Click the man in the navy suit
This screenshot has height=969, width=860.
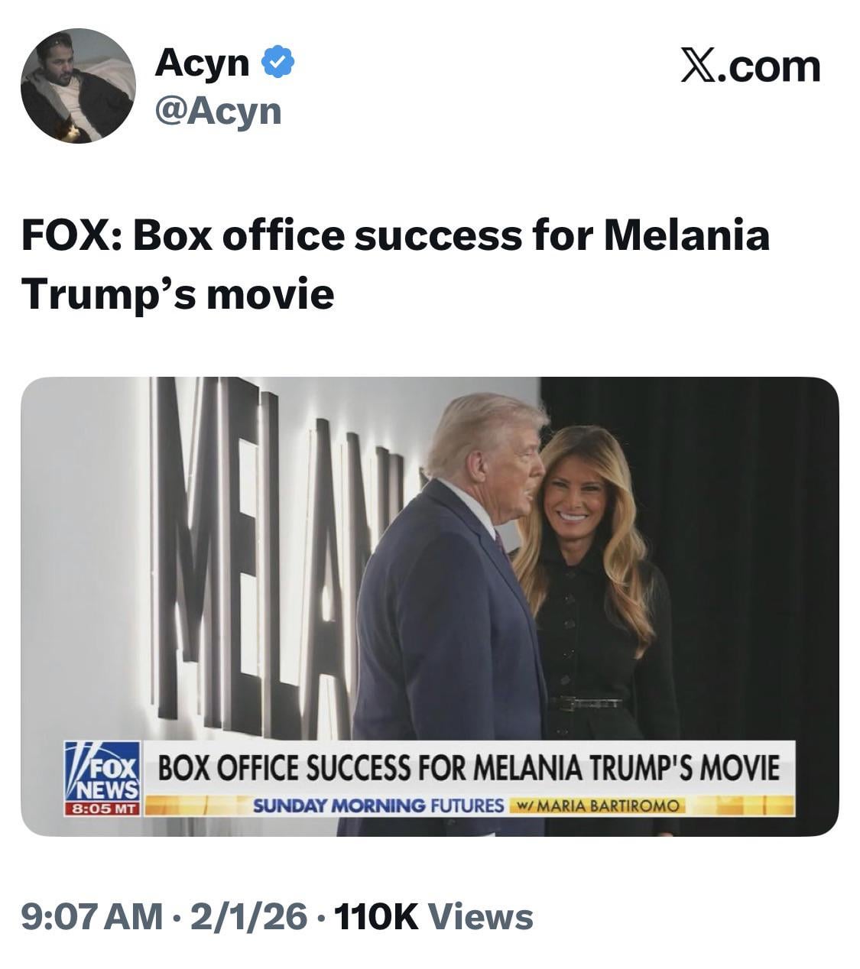451,611
